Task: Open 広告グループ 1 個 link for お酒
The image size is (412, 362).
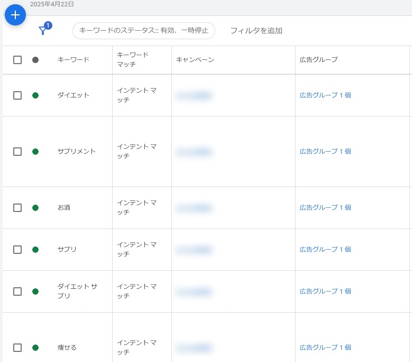Action: pos(325,207)
